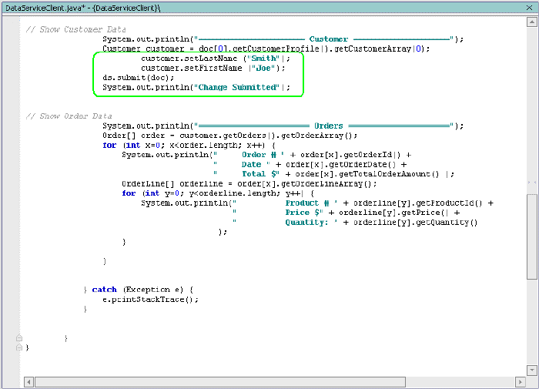Place cursor on "e.printStackTrace();"
This screenshot has height=389, width=539.
point(150,299)
